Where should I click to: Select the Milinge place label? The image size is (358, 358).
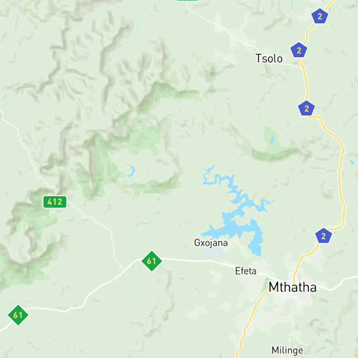(x=287, y=350)
